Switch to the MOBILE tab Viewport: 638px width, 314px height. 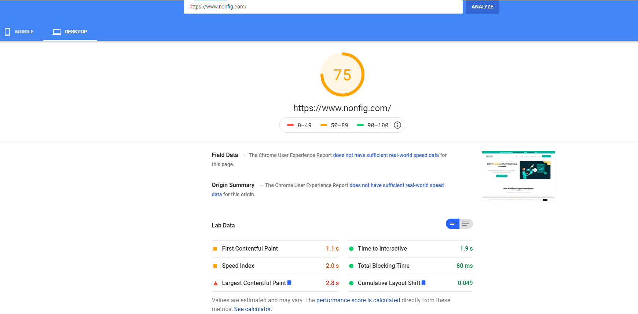pos(19,32)
